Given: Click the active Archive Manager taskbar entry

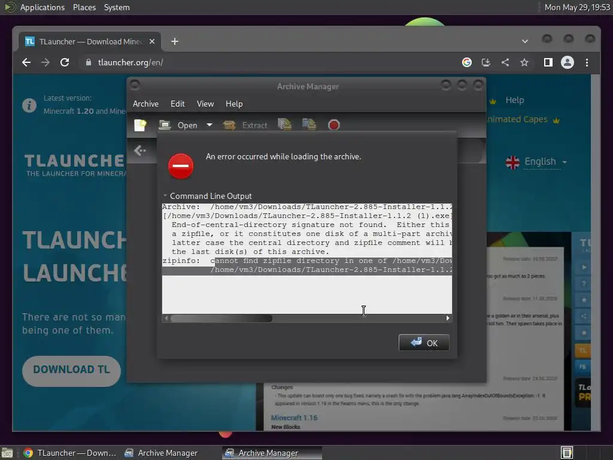Looking at the screenshot, I should (x=272, y=453).
